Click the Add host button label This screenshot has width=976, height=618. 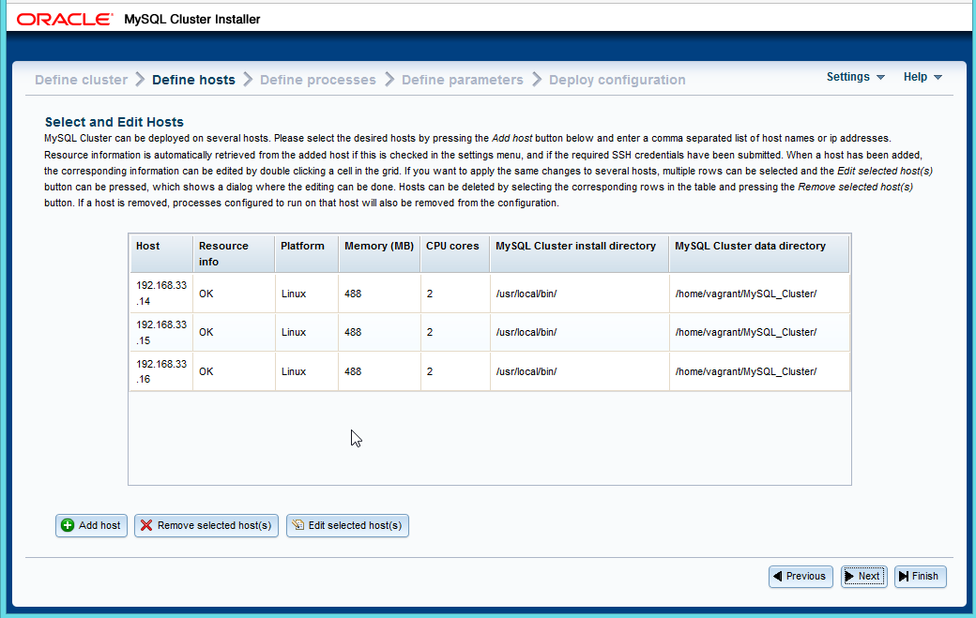[x=99, y=525]
